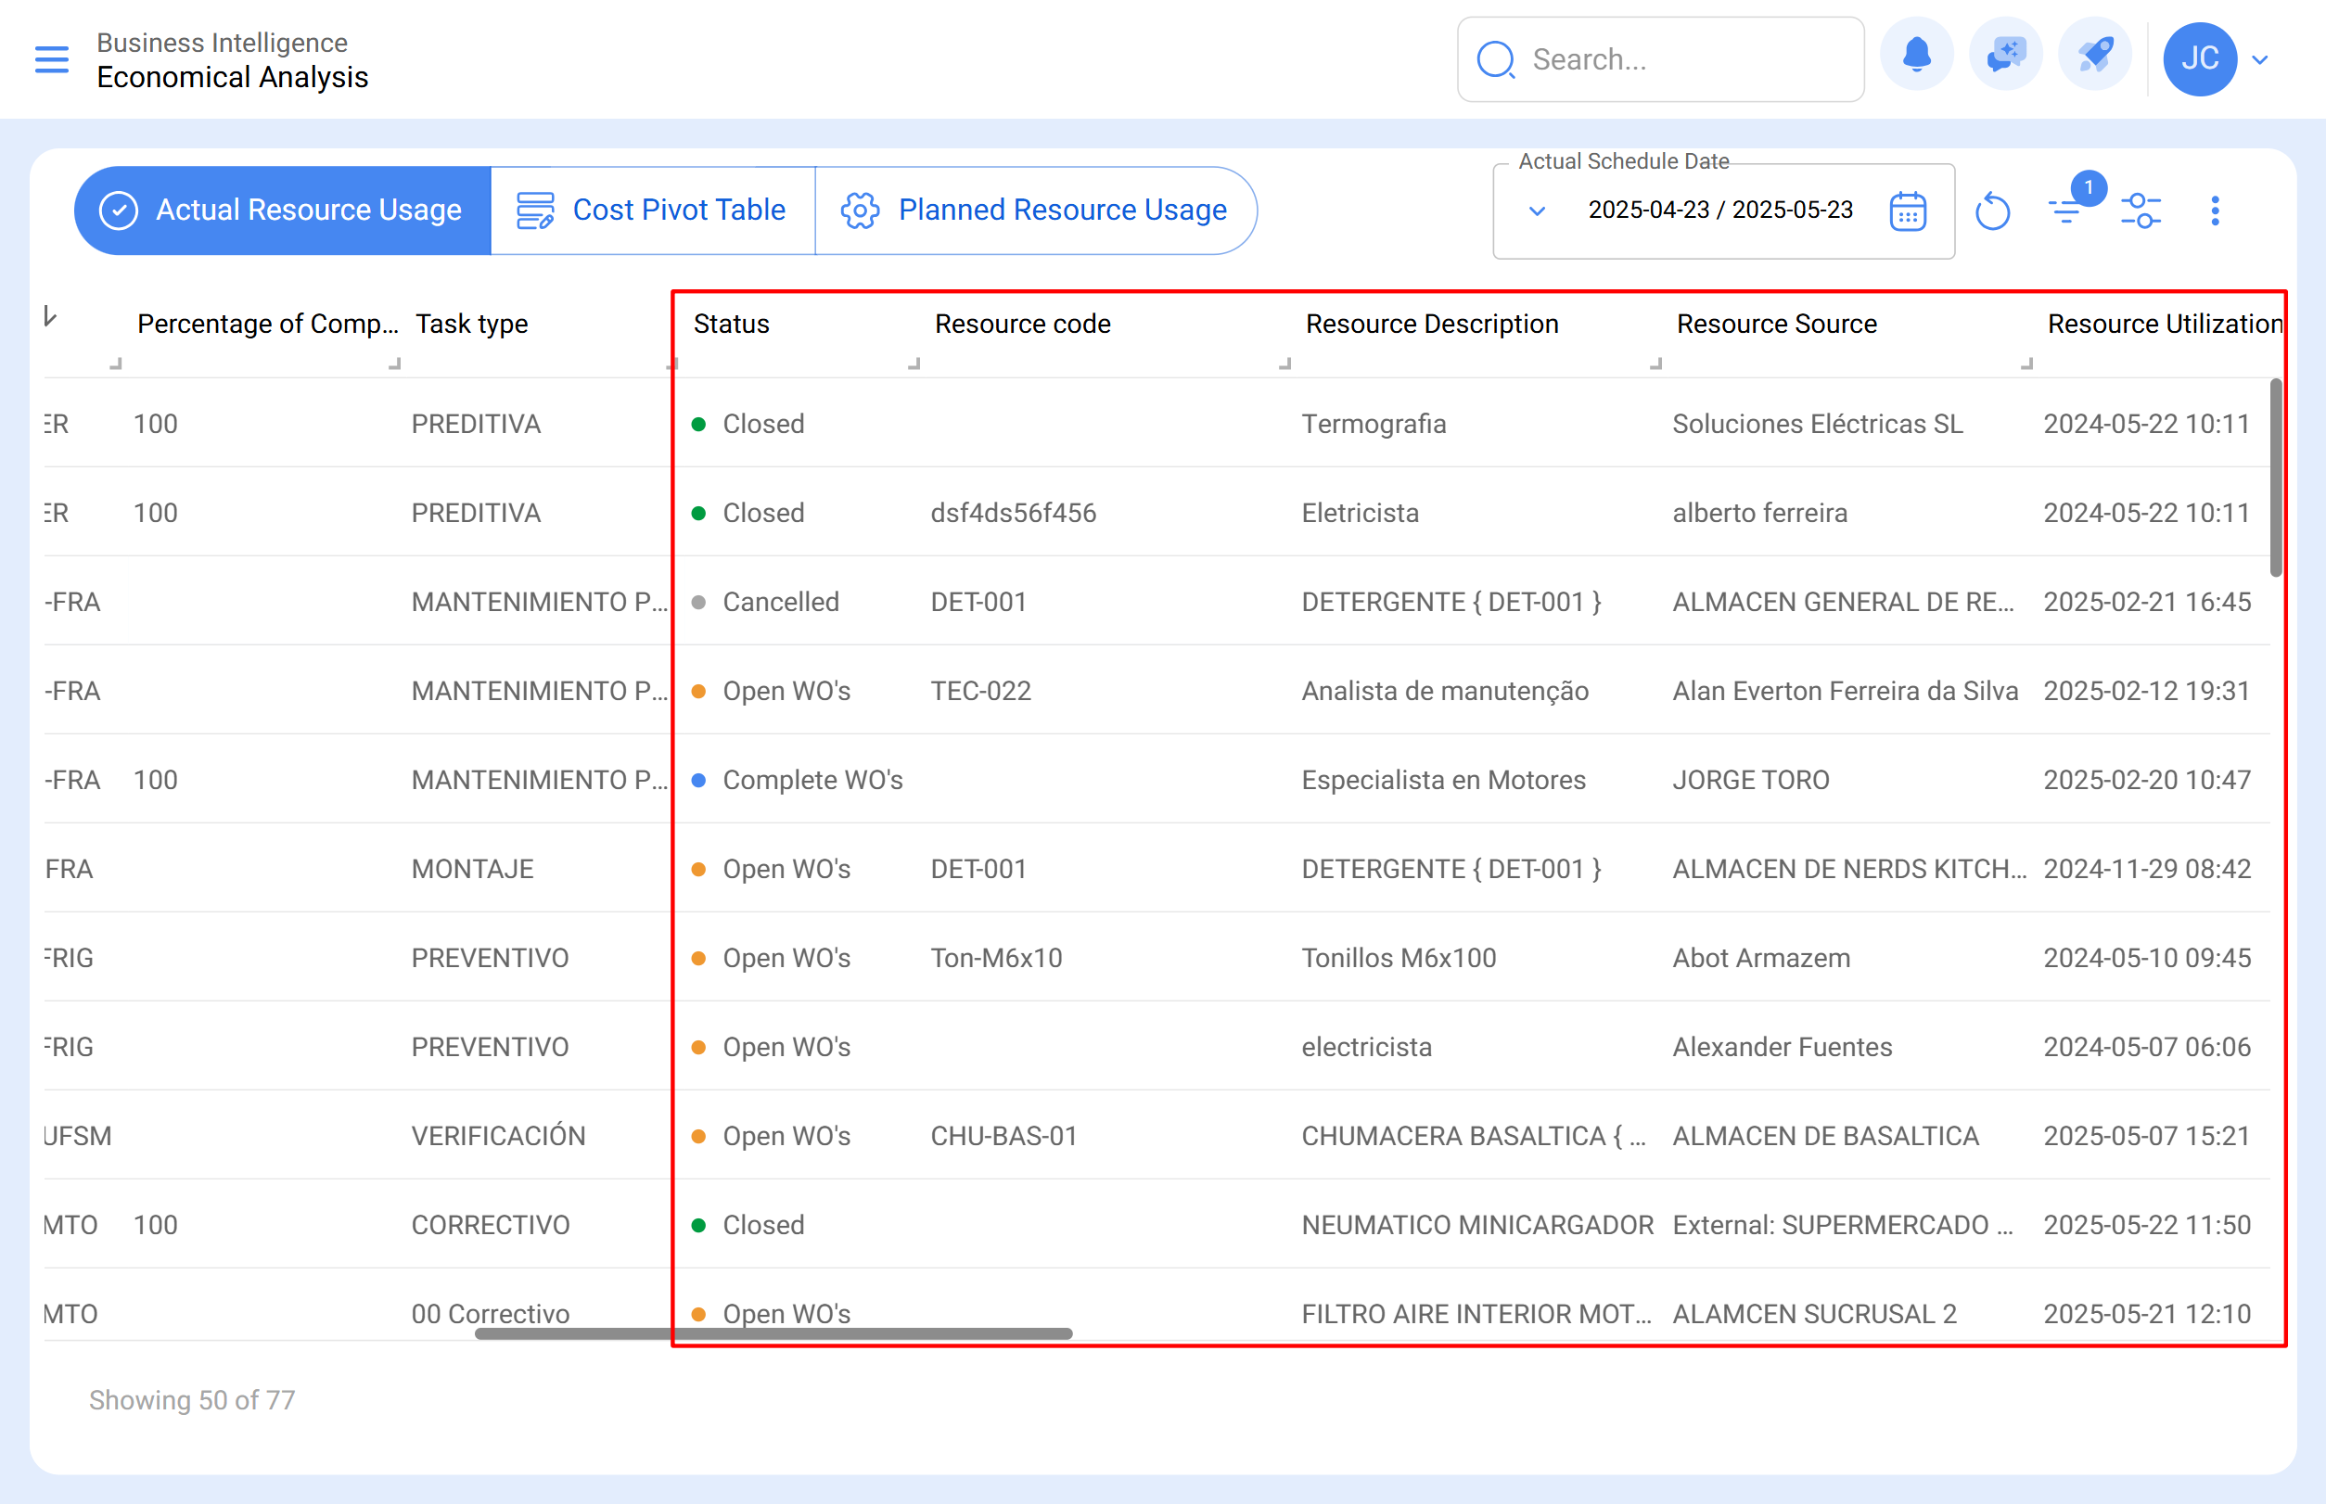Focus the Search input field
Viewport: 2326px width, 1504px height.
coord(1661,59)
